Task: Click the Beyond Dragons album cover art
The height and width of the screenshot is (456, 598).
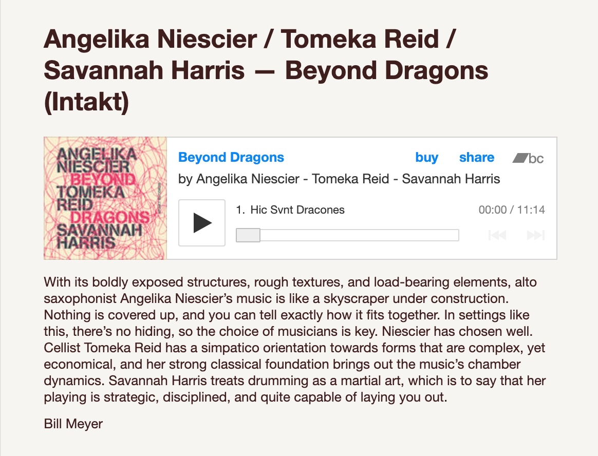Action: pyautogui.click(x=105, y=198)
